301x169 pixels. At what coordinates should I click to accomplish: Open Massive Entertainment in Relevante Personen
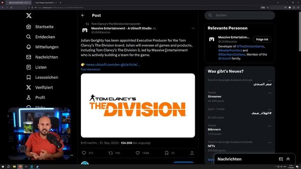coord(234,38)
